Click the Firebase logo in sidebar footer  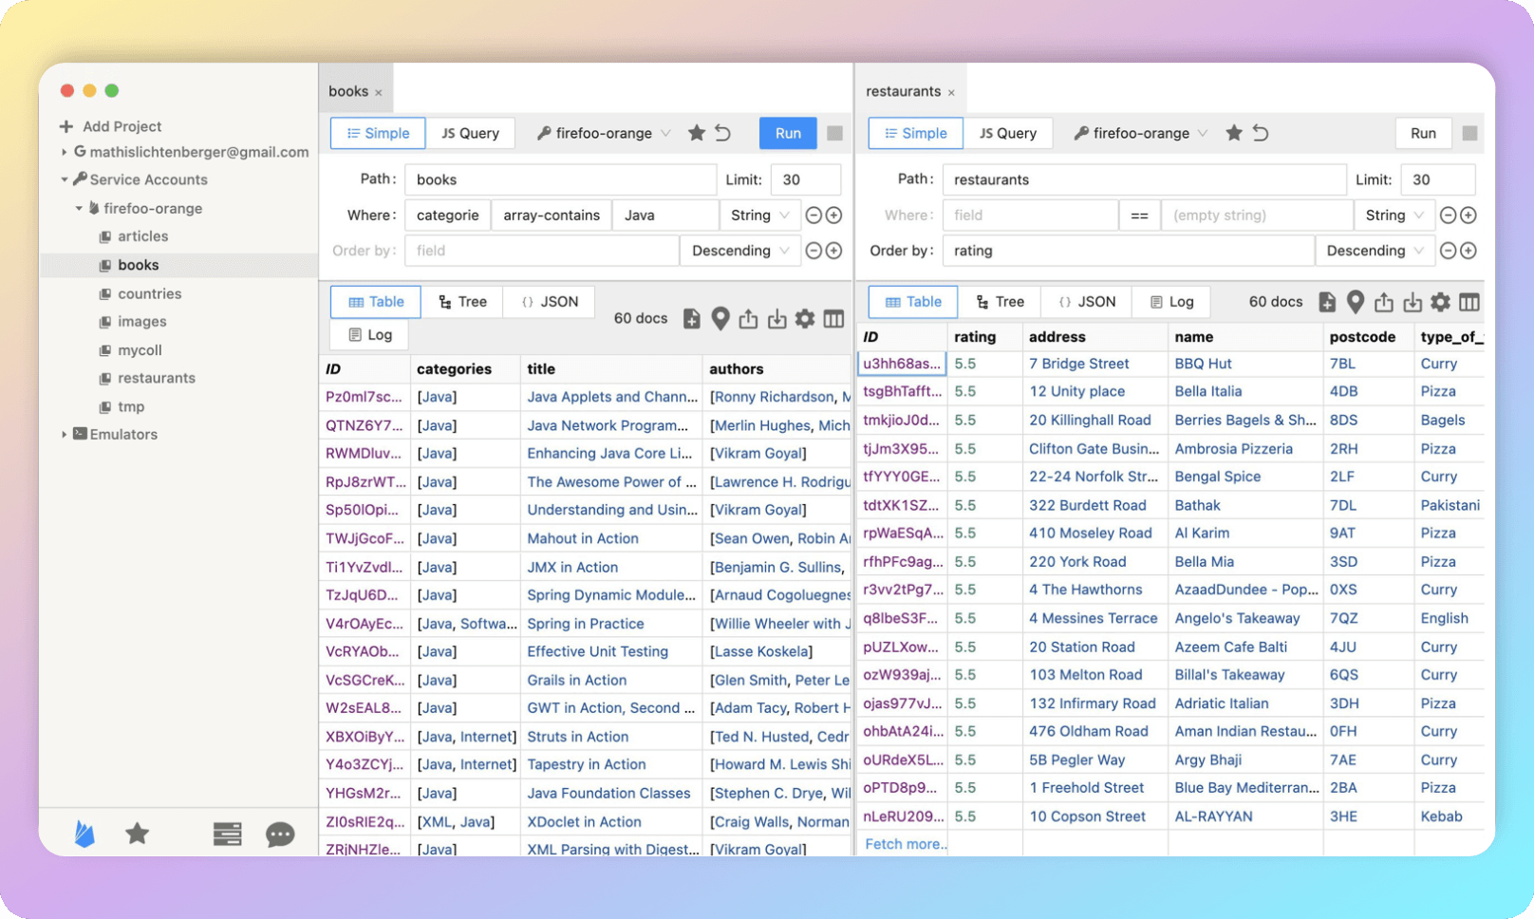click(84, 834)
